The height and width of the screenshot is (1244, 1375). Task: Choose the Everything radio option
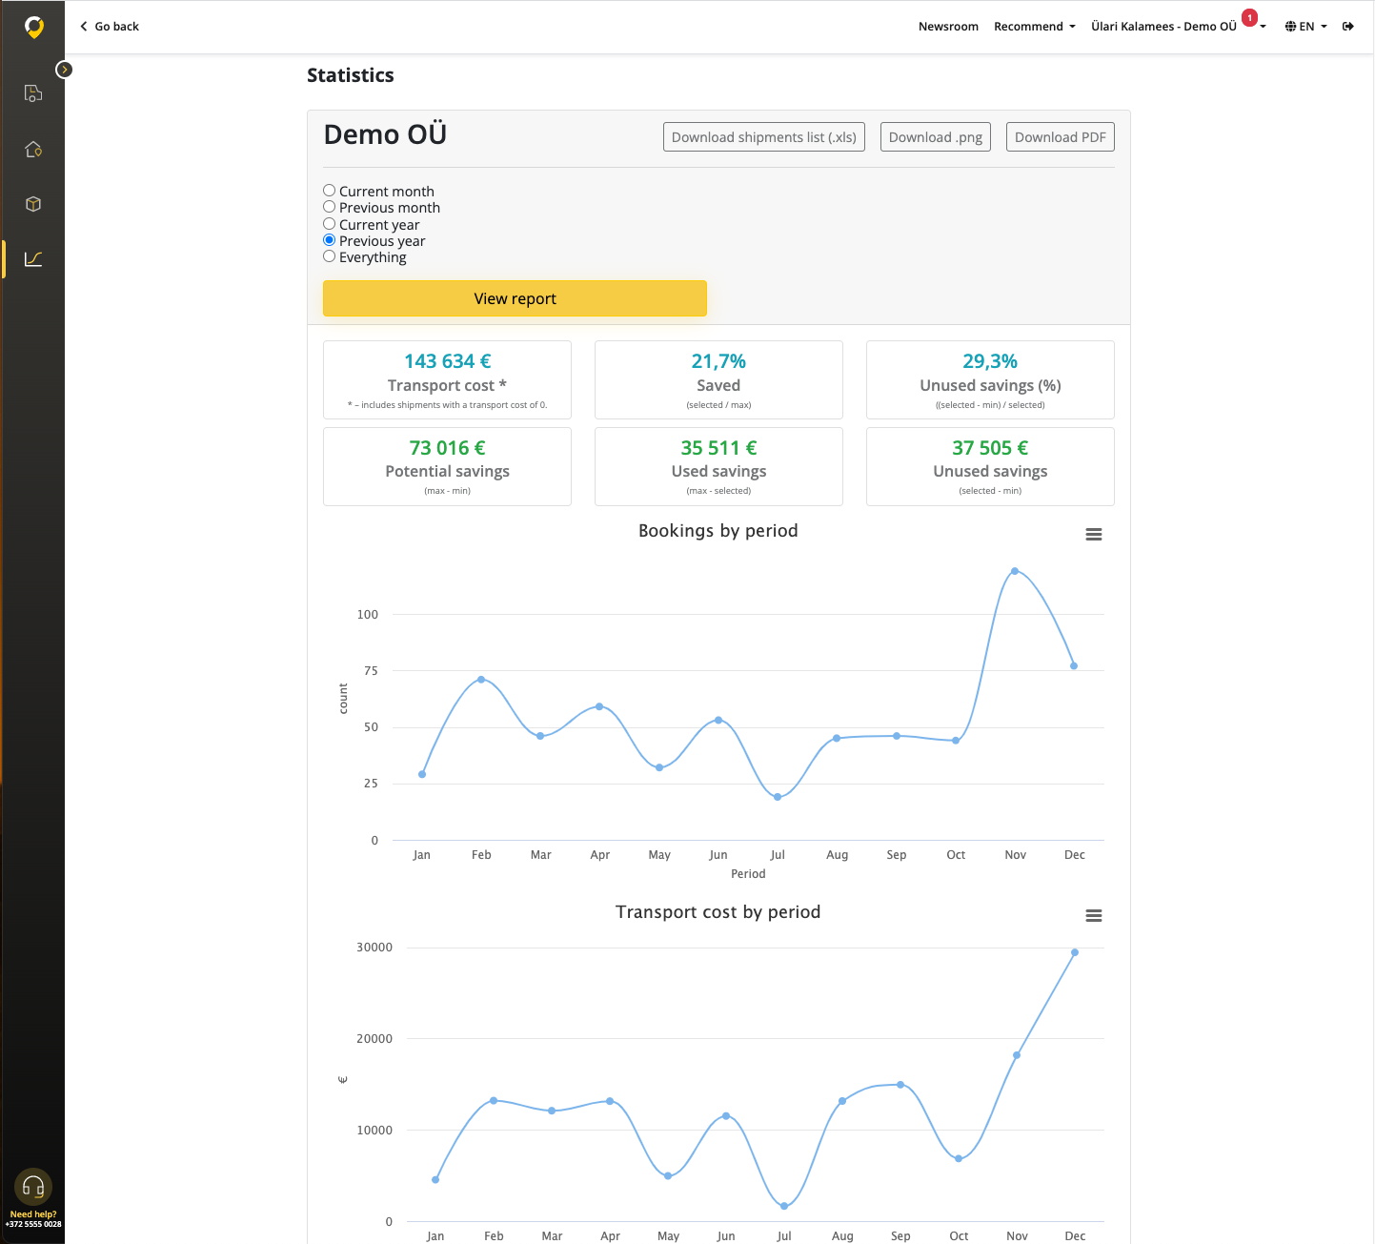330,256
